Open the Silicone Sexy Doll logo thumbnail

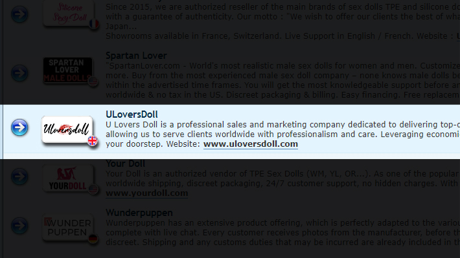coord(69,13)
